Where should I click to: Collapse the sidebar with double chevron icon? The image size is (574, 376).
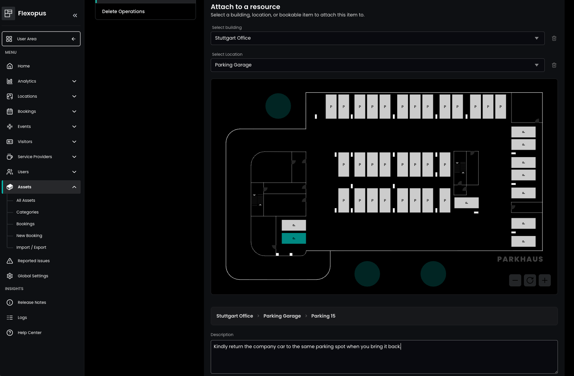(x=75, y=15)
